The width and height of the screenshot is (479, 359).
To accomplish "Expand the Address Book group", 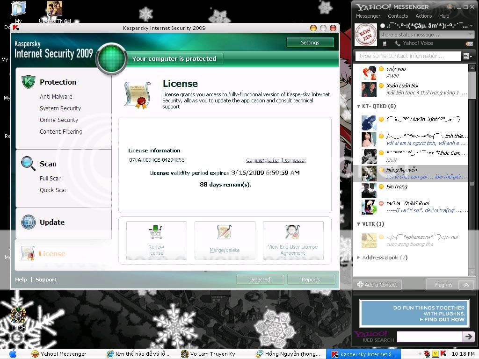I will 359,258.
